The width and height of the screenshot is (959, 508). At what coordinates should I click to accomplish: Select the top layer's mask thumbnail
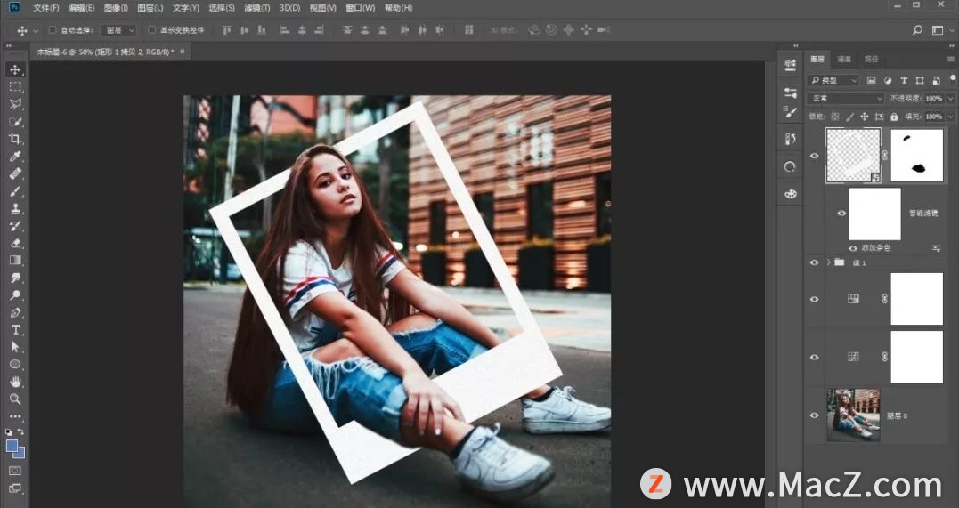(917, 156)
